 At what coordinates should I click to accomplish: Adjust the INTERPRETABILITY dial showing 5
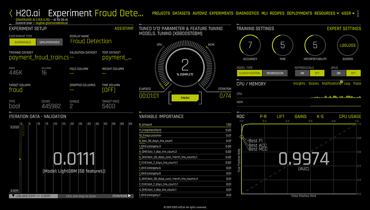click(x=315, y=45)
